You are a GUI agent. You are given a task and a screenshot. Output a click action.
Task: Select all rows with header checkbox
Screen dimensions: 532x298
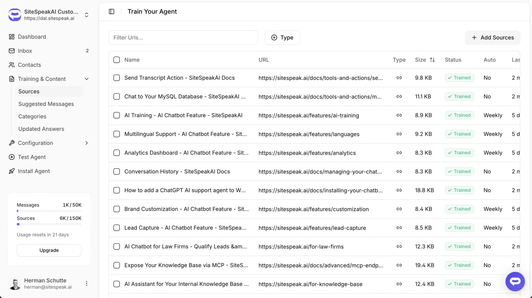(x=117, y=60)
